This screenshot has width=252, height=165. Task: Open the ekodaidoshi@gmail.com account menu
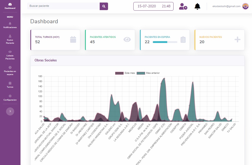pos(226,6)
